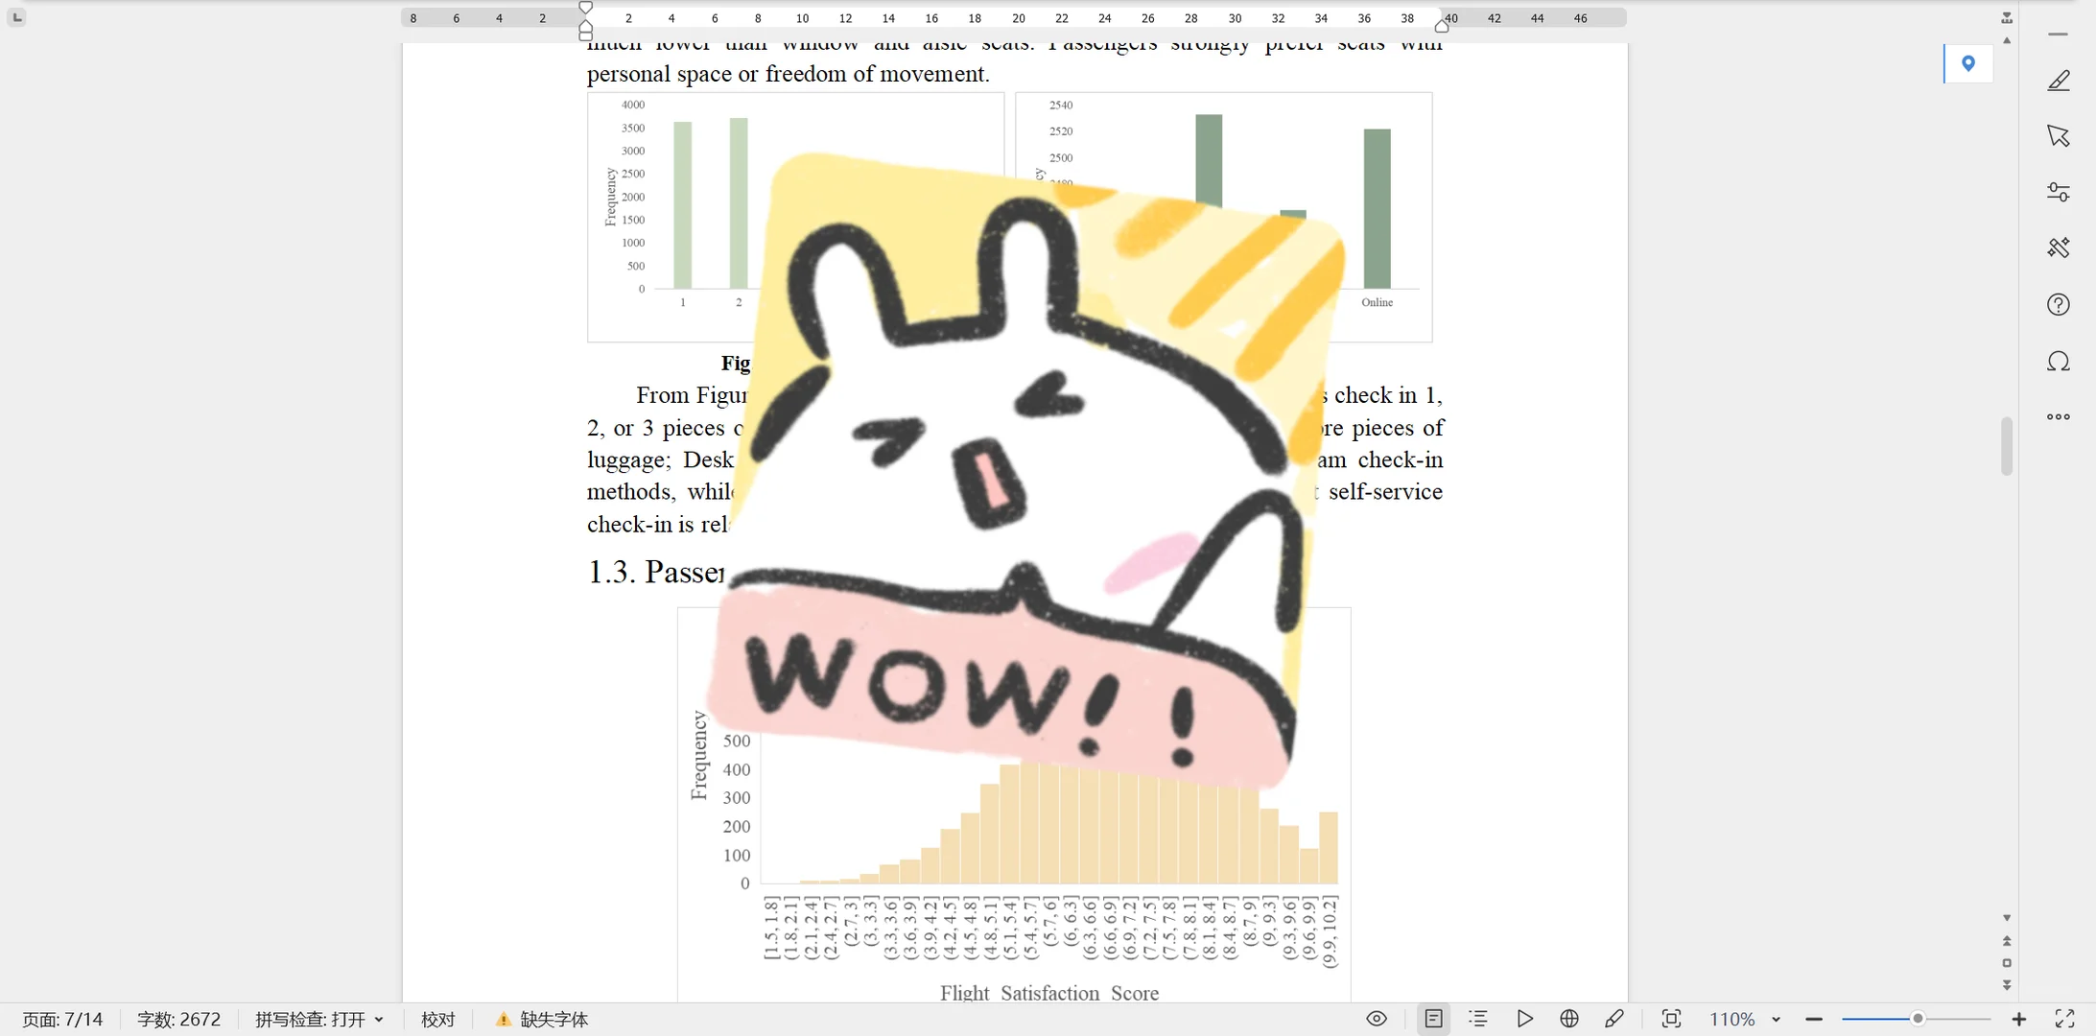Expand the more options three-dot menu
Screen dimensions: 2096x1036
click(x=2060, y=416)
